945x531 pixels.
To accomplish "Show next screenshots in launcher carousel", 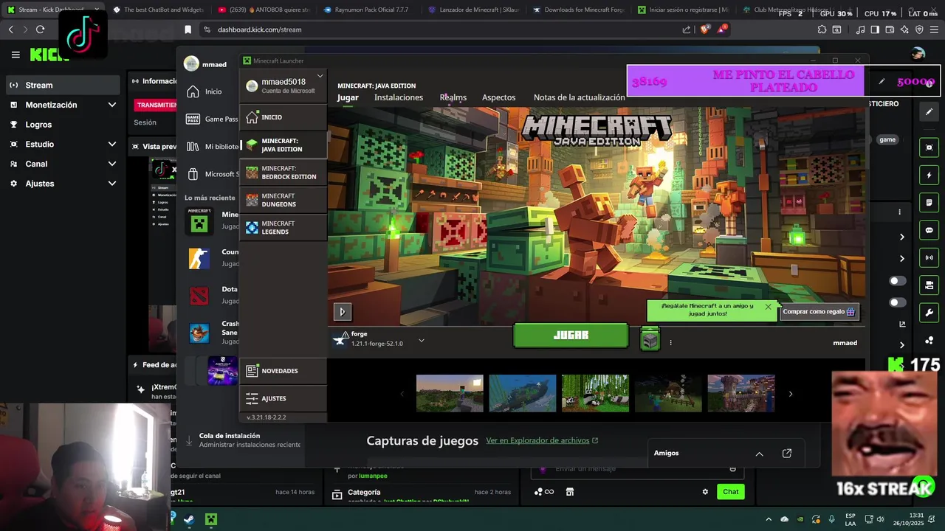I will pos(790,394).
